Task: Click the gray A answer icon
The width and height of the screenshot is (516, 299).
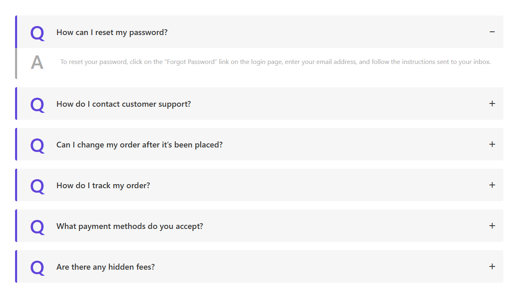Action: click(x=37, y=62)
